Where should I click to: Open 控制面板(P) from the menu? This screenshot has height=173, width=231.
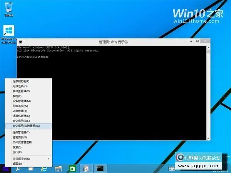click(x=19, y=137)
